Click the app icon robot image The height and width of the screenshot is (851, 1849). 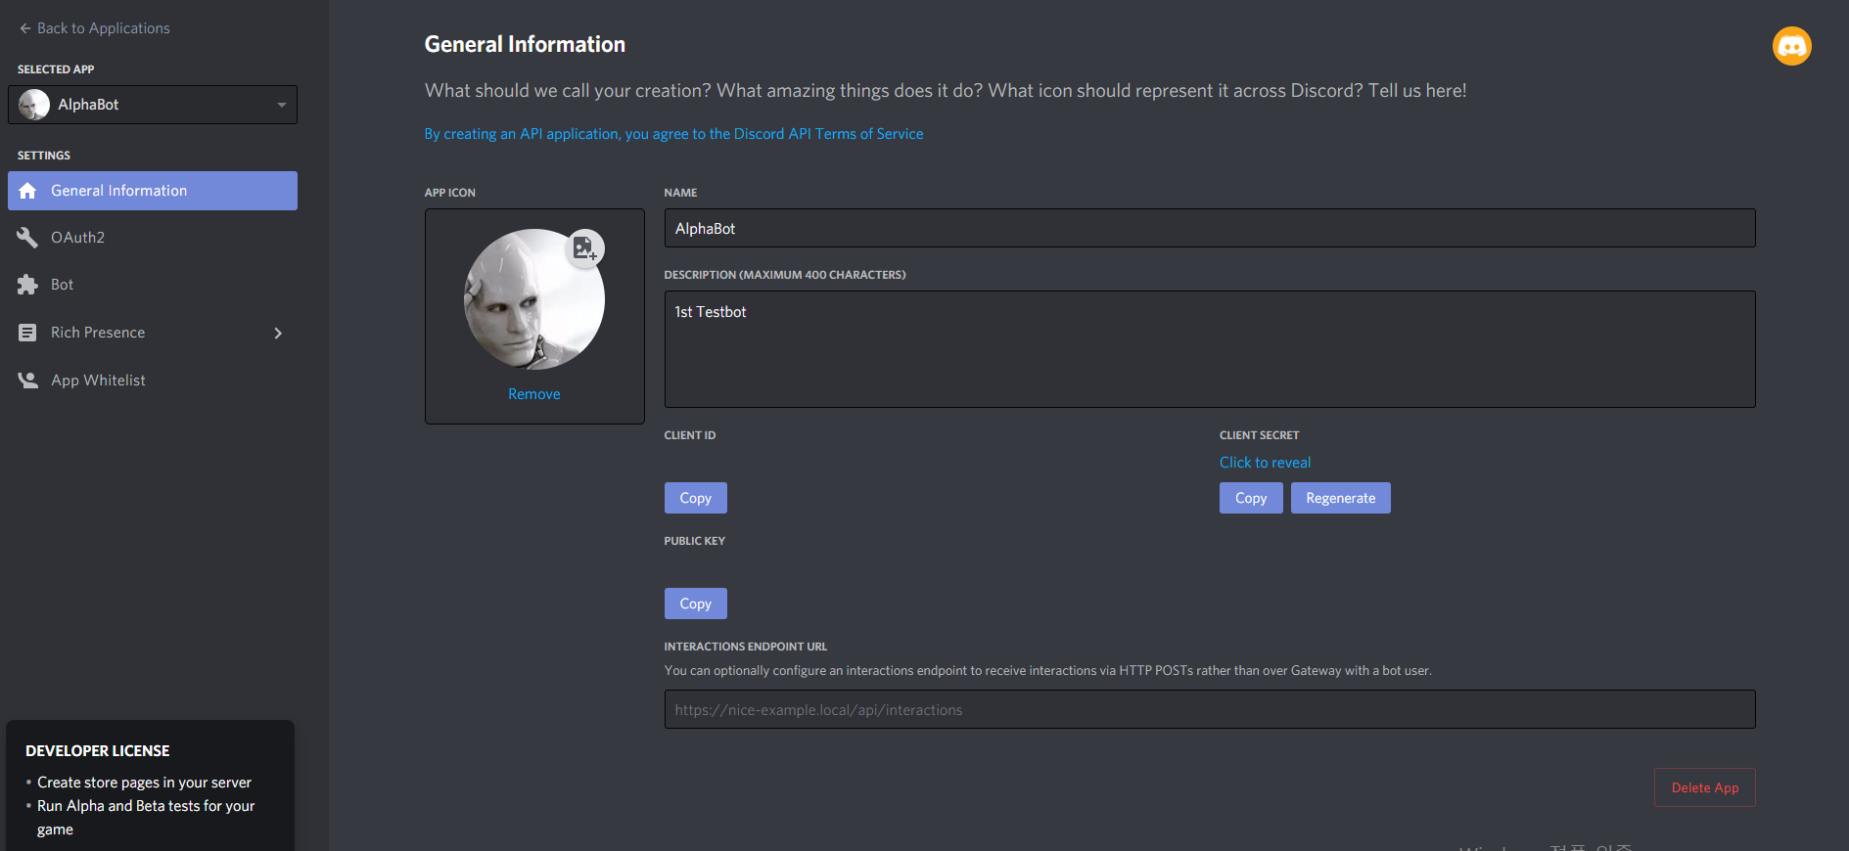pos(534,299)
